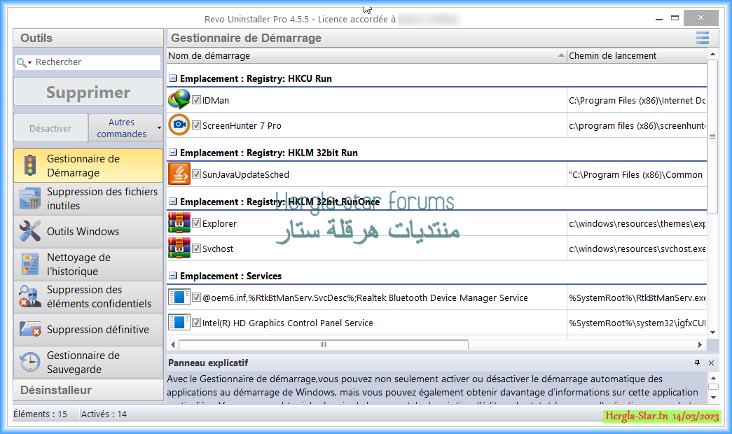The height and width of the screenshot is (434, 732).
Task: Click the IDMan globe icon
Action: tap(179, 99)
